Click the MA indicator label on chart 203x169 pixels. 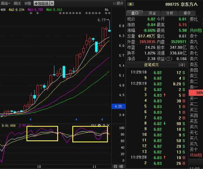107,10
